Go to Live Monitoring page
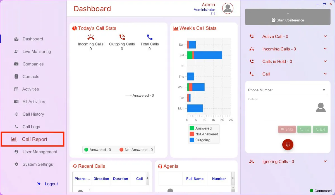335x195 pixels. point(37,52)
